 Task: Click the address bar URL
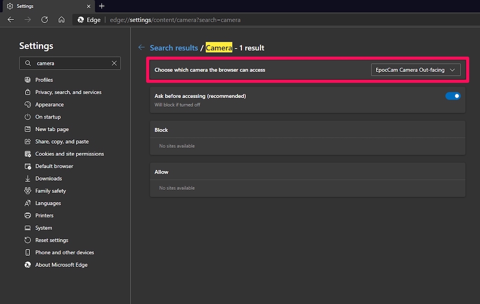tap(175, 20)
